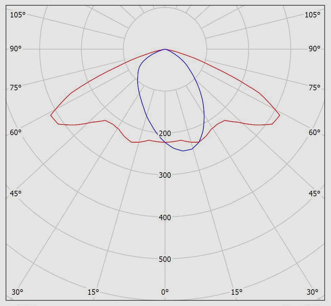Click the left-side 60° angle label
Viewport: 331px width, 306px height.
(x=16, y=133)
